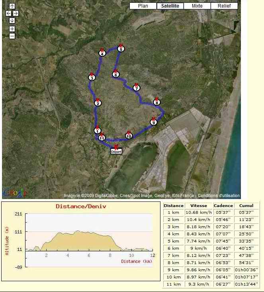264x292 pixels.
Task: Zoom in the map with plus button
Action: (x=12, y=29)
